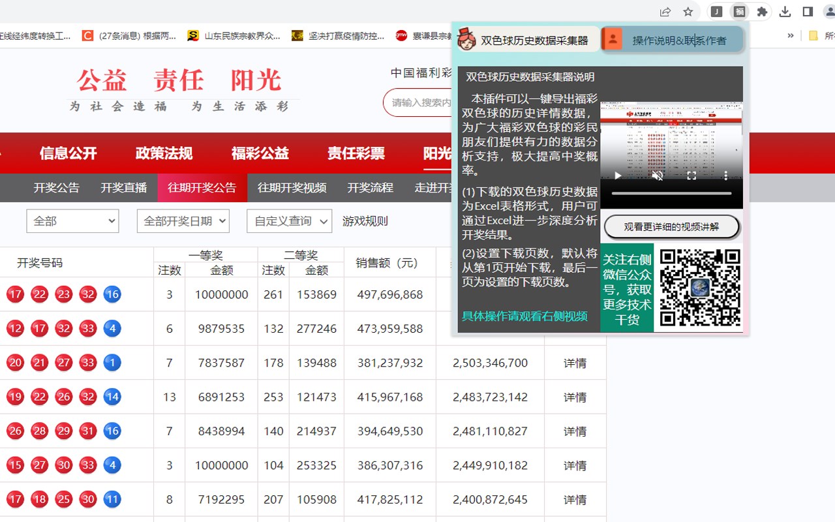
Task: Bookmark this page with the star icon
Action: pos(688,12)
